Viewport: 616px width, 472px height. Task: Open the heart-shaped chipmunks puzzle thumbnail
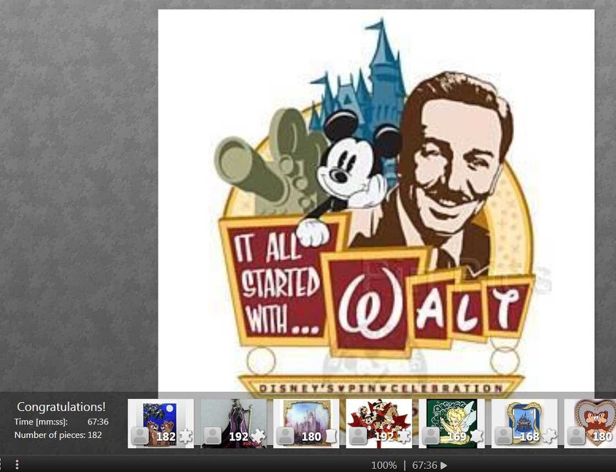click(x=590, y=424)
